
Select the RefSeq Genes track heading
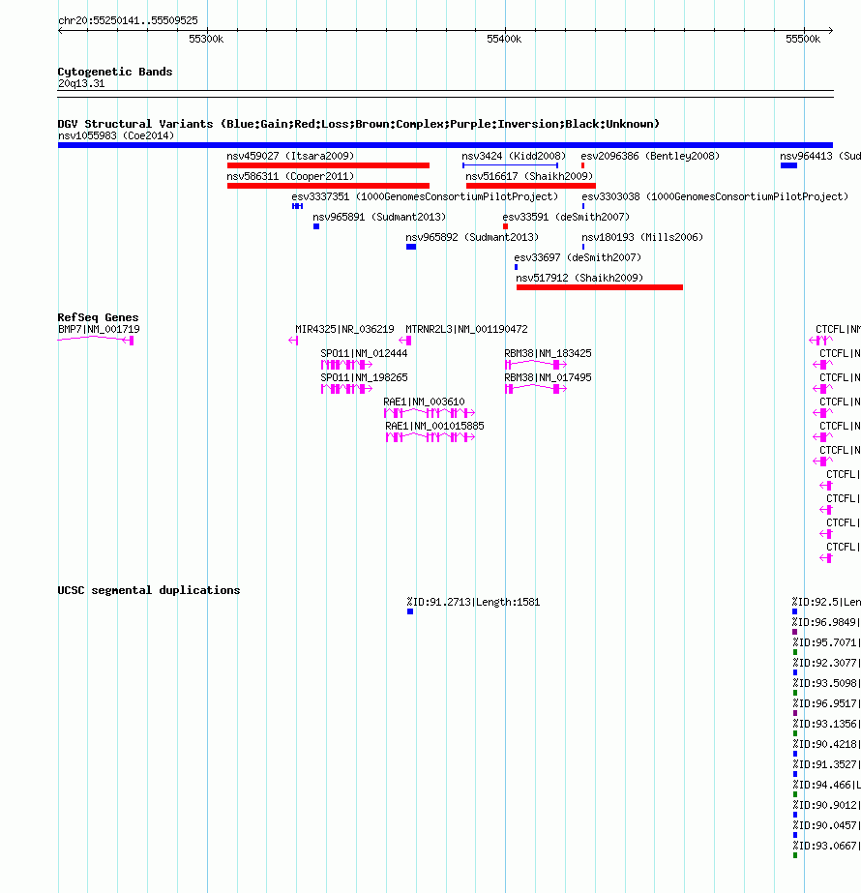98,317
